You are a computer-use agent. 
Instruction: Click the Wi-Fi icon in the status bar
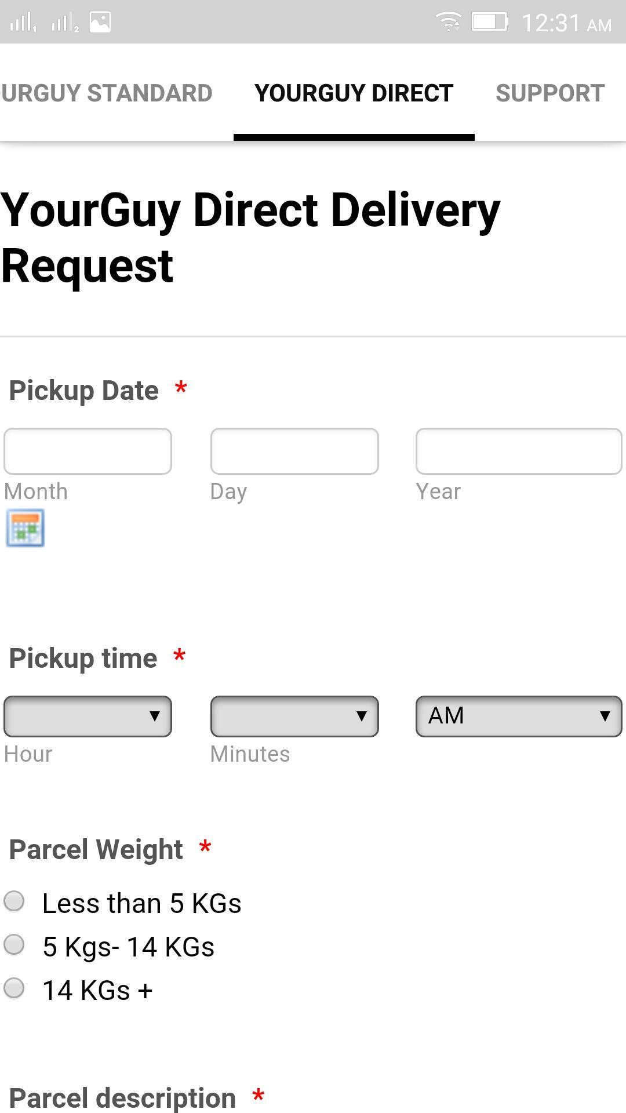point(449,22)
